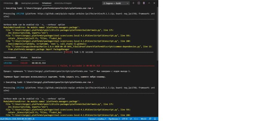The width and height of the screenshot is (260, 121).
Task: Switch to the ПРОБЛЕМЫ tab
Action: point(9,3)
